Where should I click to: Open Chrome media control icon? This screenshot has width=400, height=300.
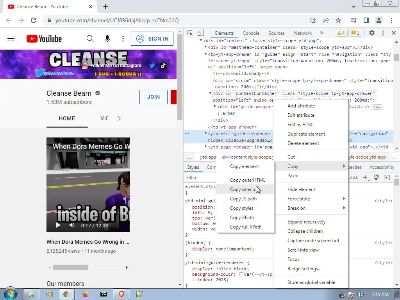(354, 20)
